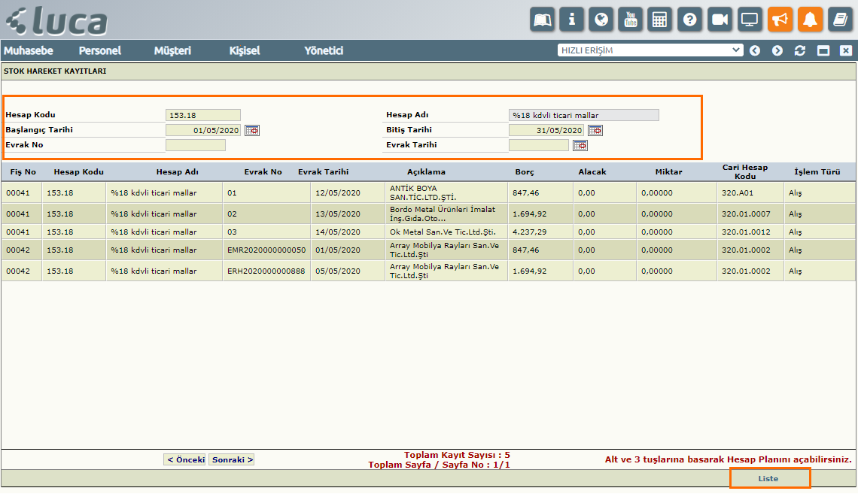Open the Muhasebe menu

pyautogui.click(x=29, y=51)
